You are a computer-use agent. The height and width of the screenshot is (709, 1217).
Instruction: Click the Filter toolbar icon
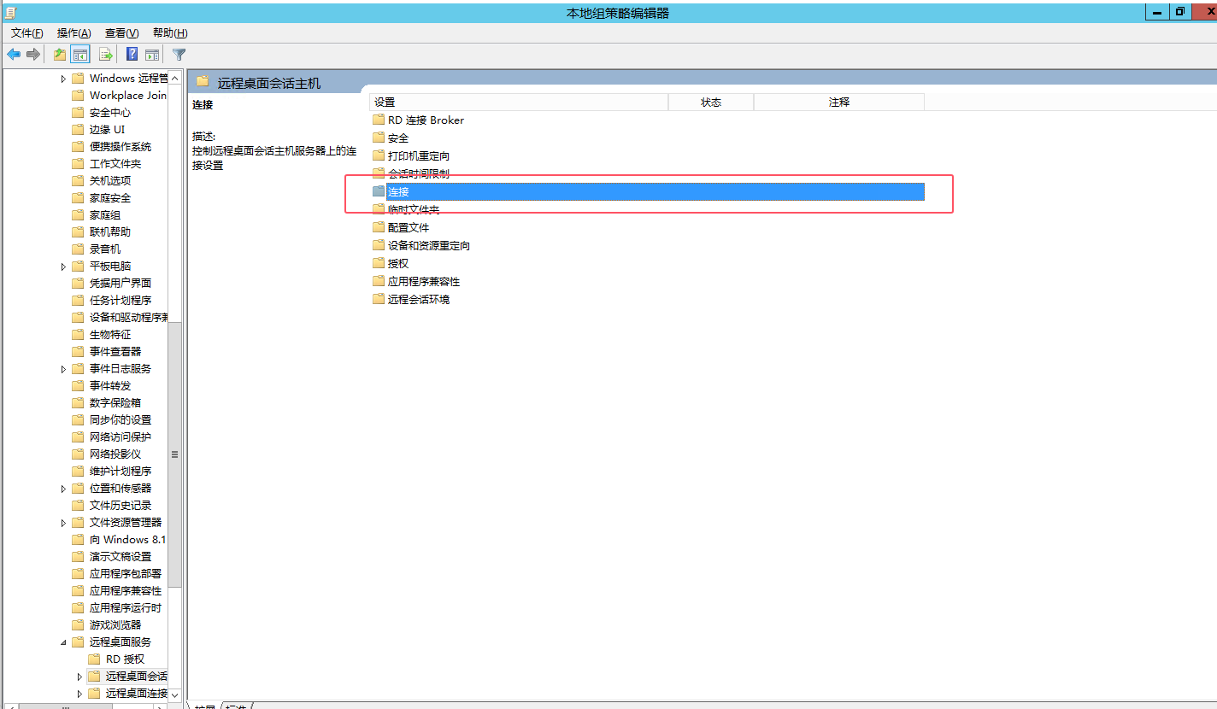coord(179,54)
